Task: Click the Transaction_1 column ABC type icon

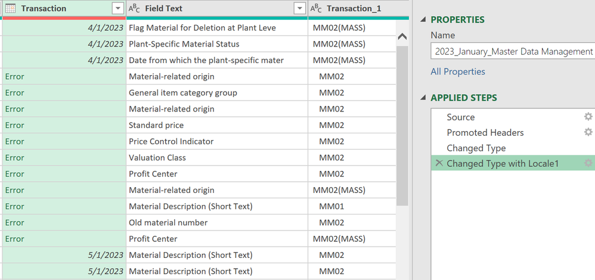Action: point(316,9)
